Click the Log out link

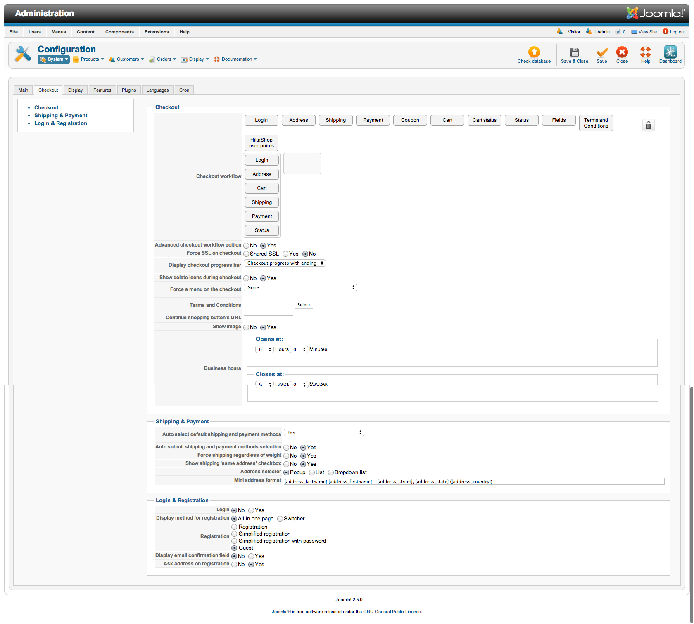point(677,32)
